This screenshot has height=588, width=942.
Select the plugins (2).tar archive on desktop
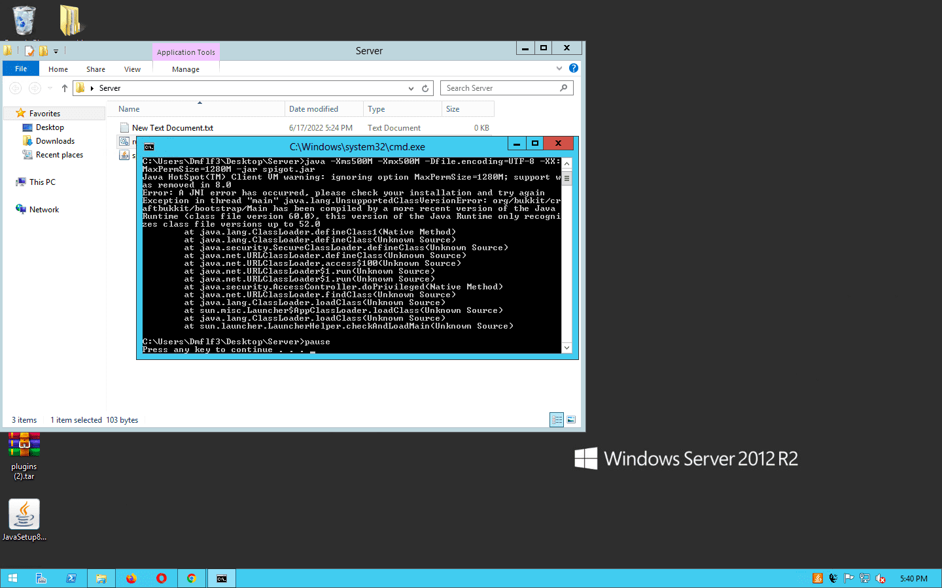(24, 451)
